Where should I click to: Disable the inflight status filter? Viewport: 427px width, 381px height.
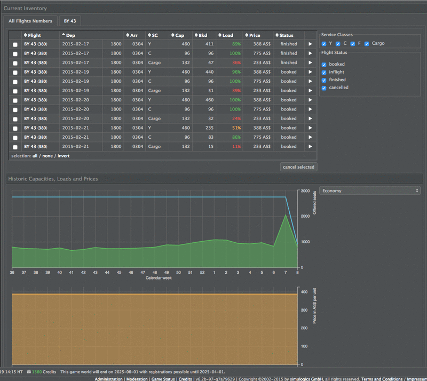pos(324,72)
